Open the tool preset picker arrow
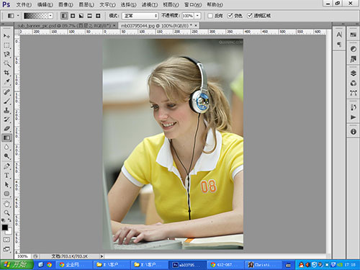The height and width of the screenshot is (270, 360). (x=18, y=16)
